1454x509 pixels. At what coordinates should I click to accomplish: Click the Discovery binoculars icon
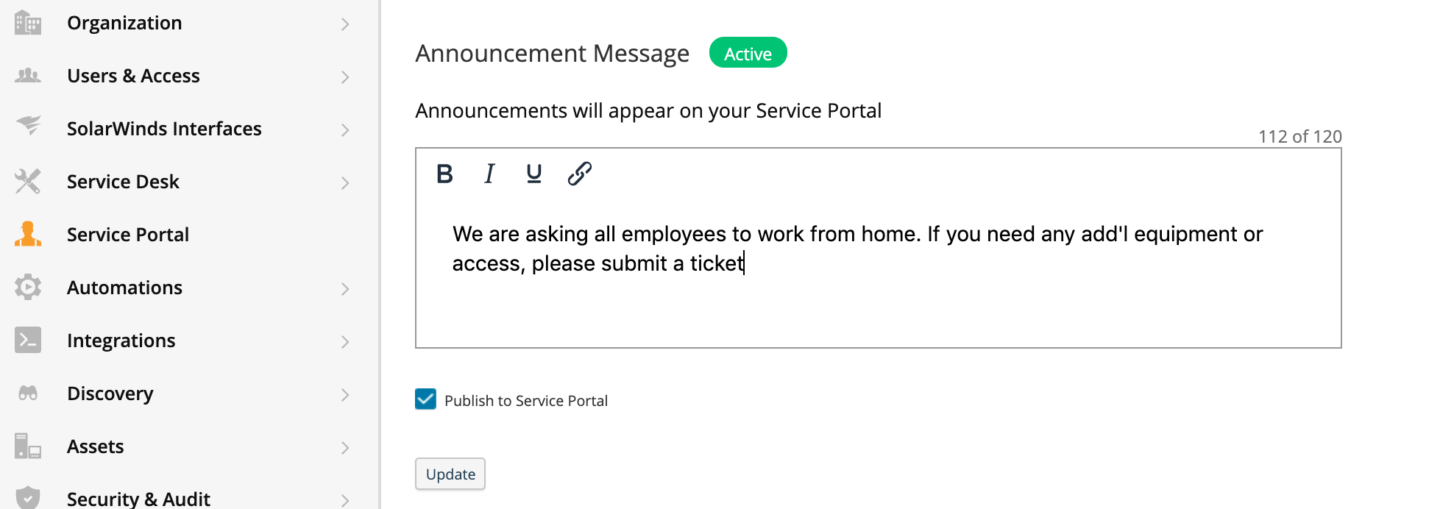[x=27, y=394]
